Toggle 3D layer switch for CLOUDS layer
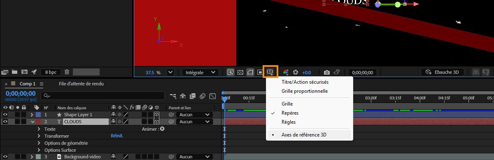Screen dimensions: 494x160 point(157,122)
